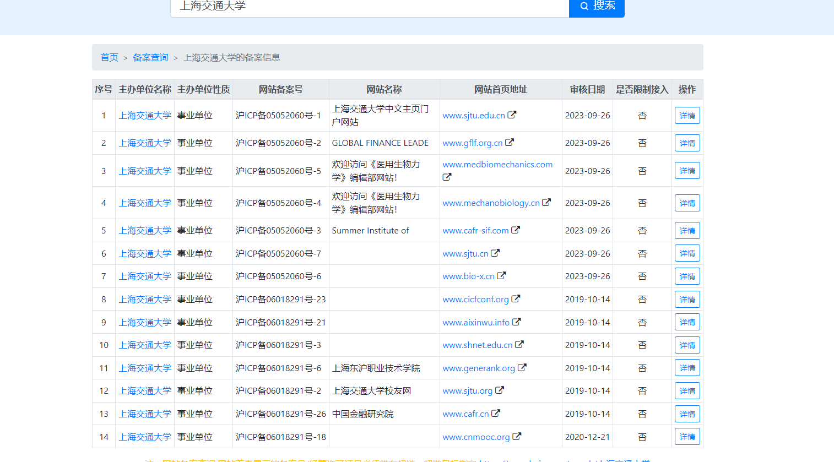
Task: Open 详情 for row 4 (沪ICP备05052060号-4)
Action: [687, 203]
